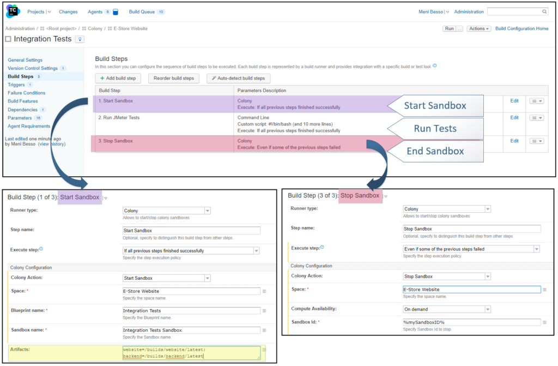The image size is (558, 366).
Task: Open the Actions dropdown button
Action: pyautogui.click(x=478, y=28)
